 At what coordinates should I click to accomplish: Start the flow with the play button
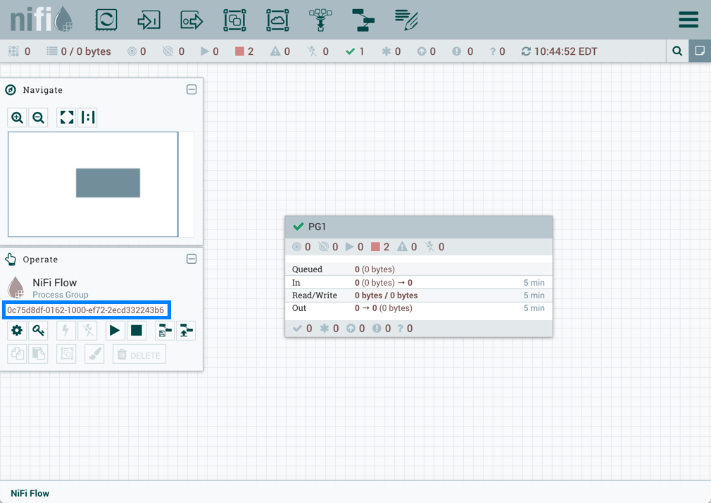(x=114, y=331)
